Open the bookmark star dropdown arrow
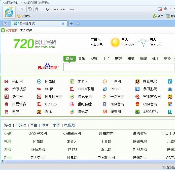175x170 pixels. click(170, 9)
